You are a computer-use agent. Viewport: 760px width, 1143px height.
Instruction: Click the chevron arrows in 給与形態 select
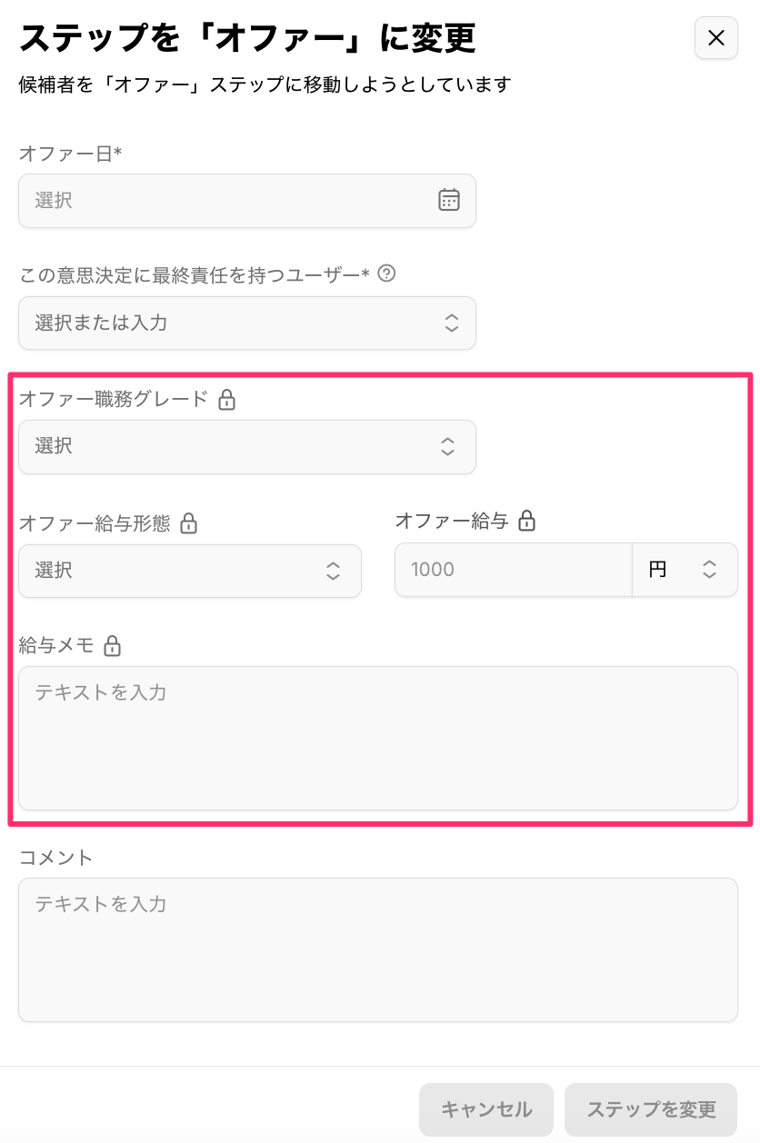334,571
